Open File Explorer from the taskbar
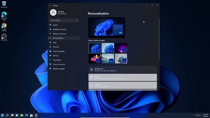This screenshot has height=118, width=210. 22,115
